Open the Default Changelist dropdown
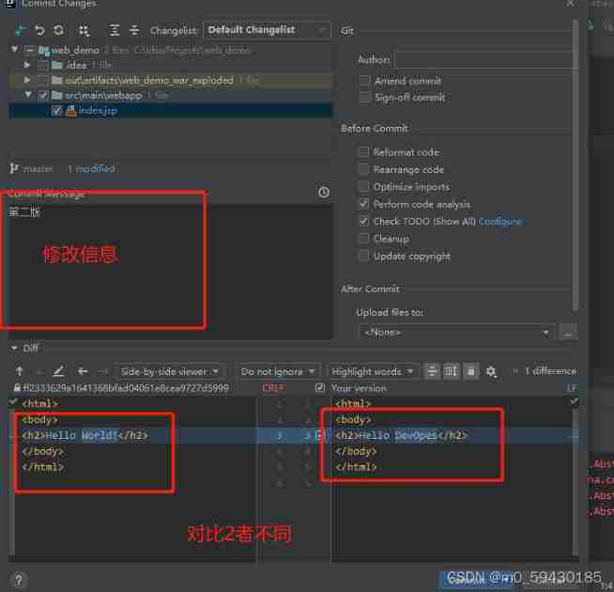Image resolution: width=614 pixels, height=592 pixels. pyautogui.click(x=267, y=30)
